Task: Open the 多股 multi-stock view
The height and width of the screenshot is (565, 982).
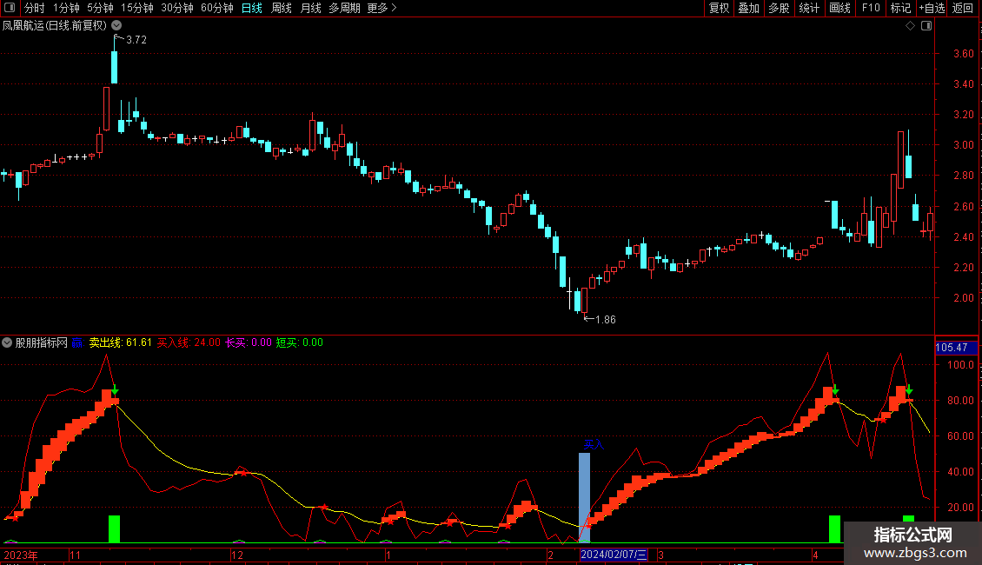Action: [x=779, y=8]
